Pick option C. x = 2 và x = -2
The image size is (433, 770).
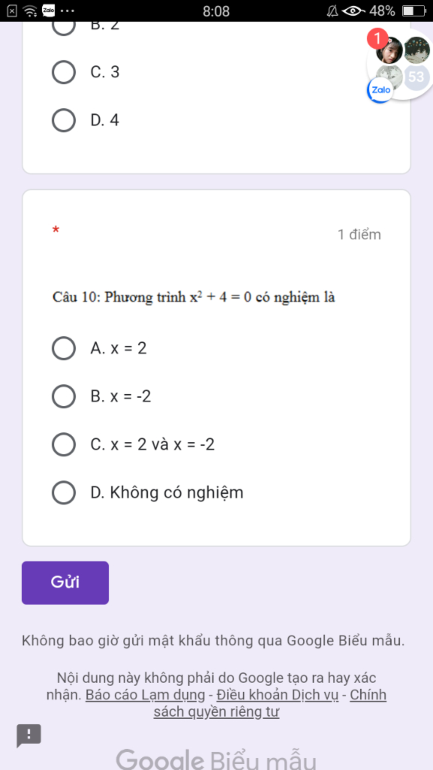[133, 445]
